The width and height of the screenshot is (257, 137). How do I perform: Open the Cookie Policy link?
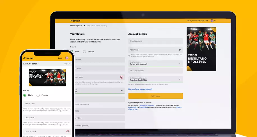tap(143, 107)
